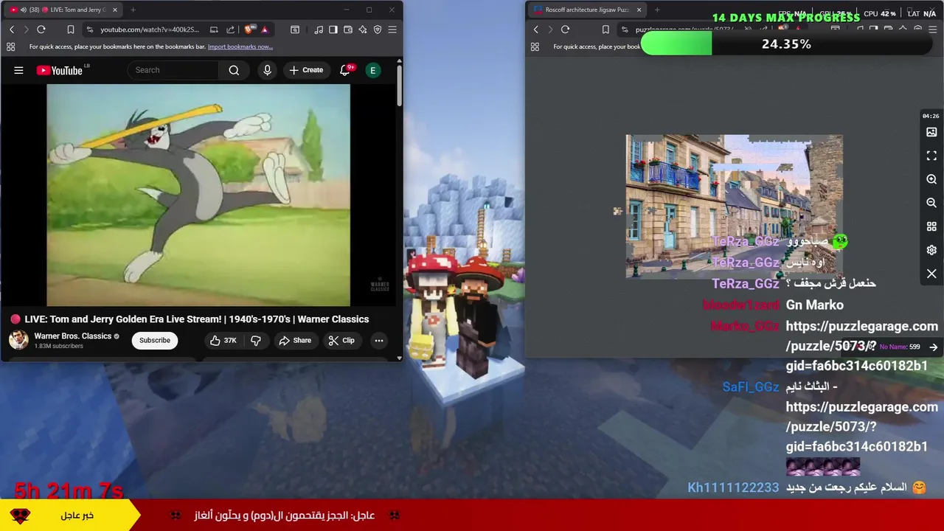The image size is (944, 531).
Task: Select the YouTube Tom and Jerry browser tab
Action: click(x=63, y=10)
